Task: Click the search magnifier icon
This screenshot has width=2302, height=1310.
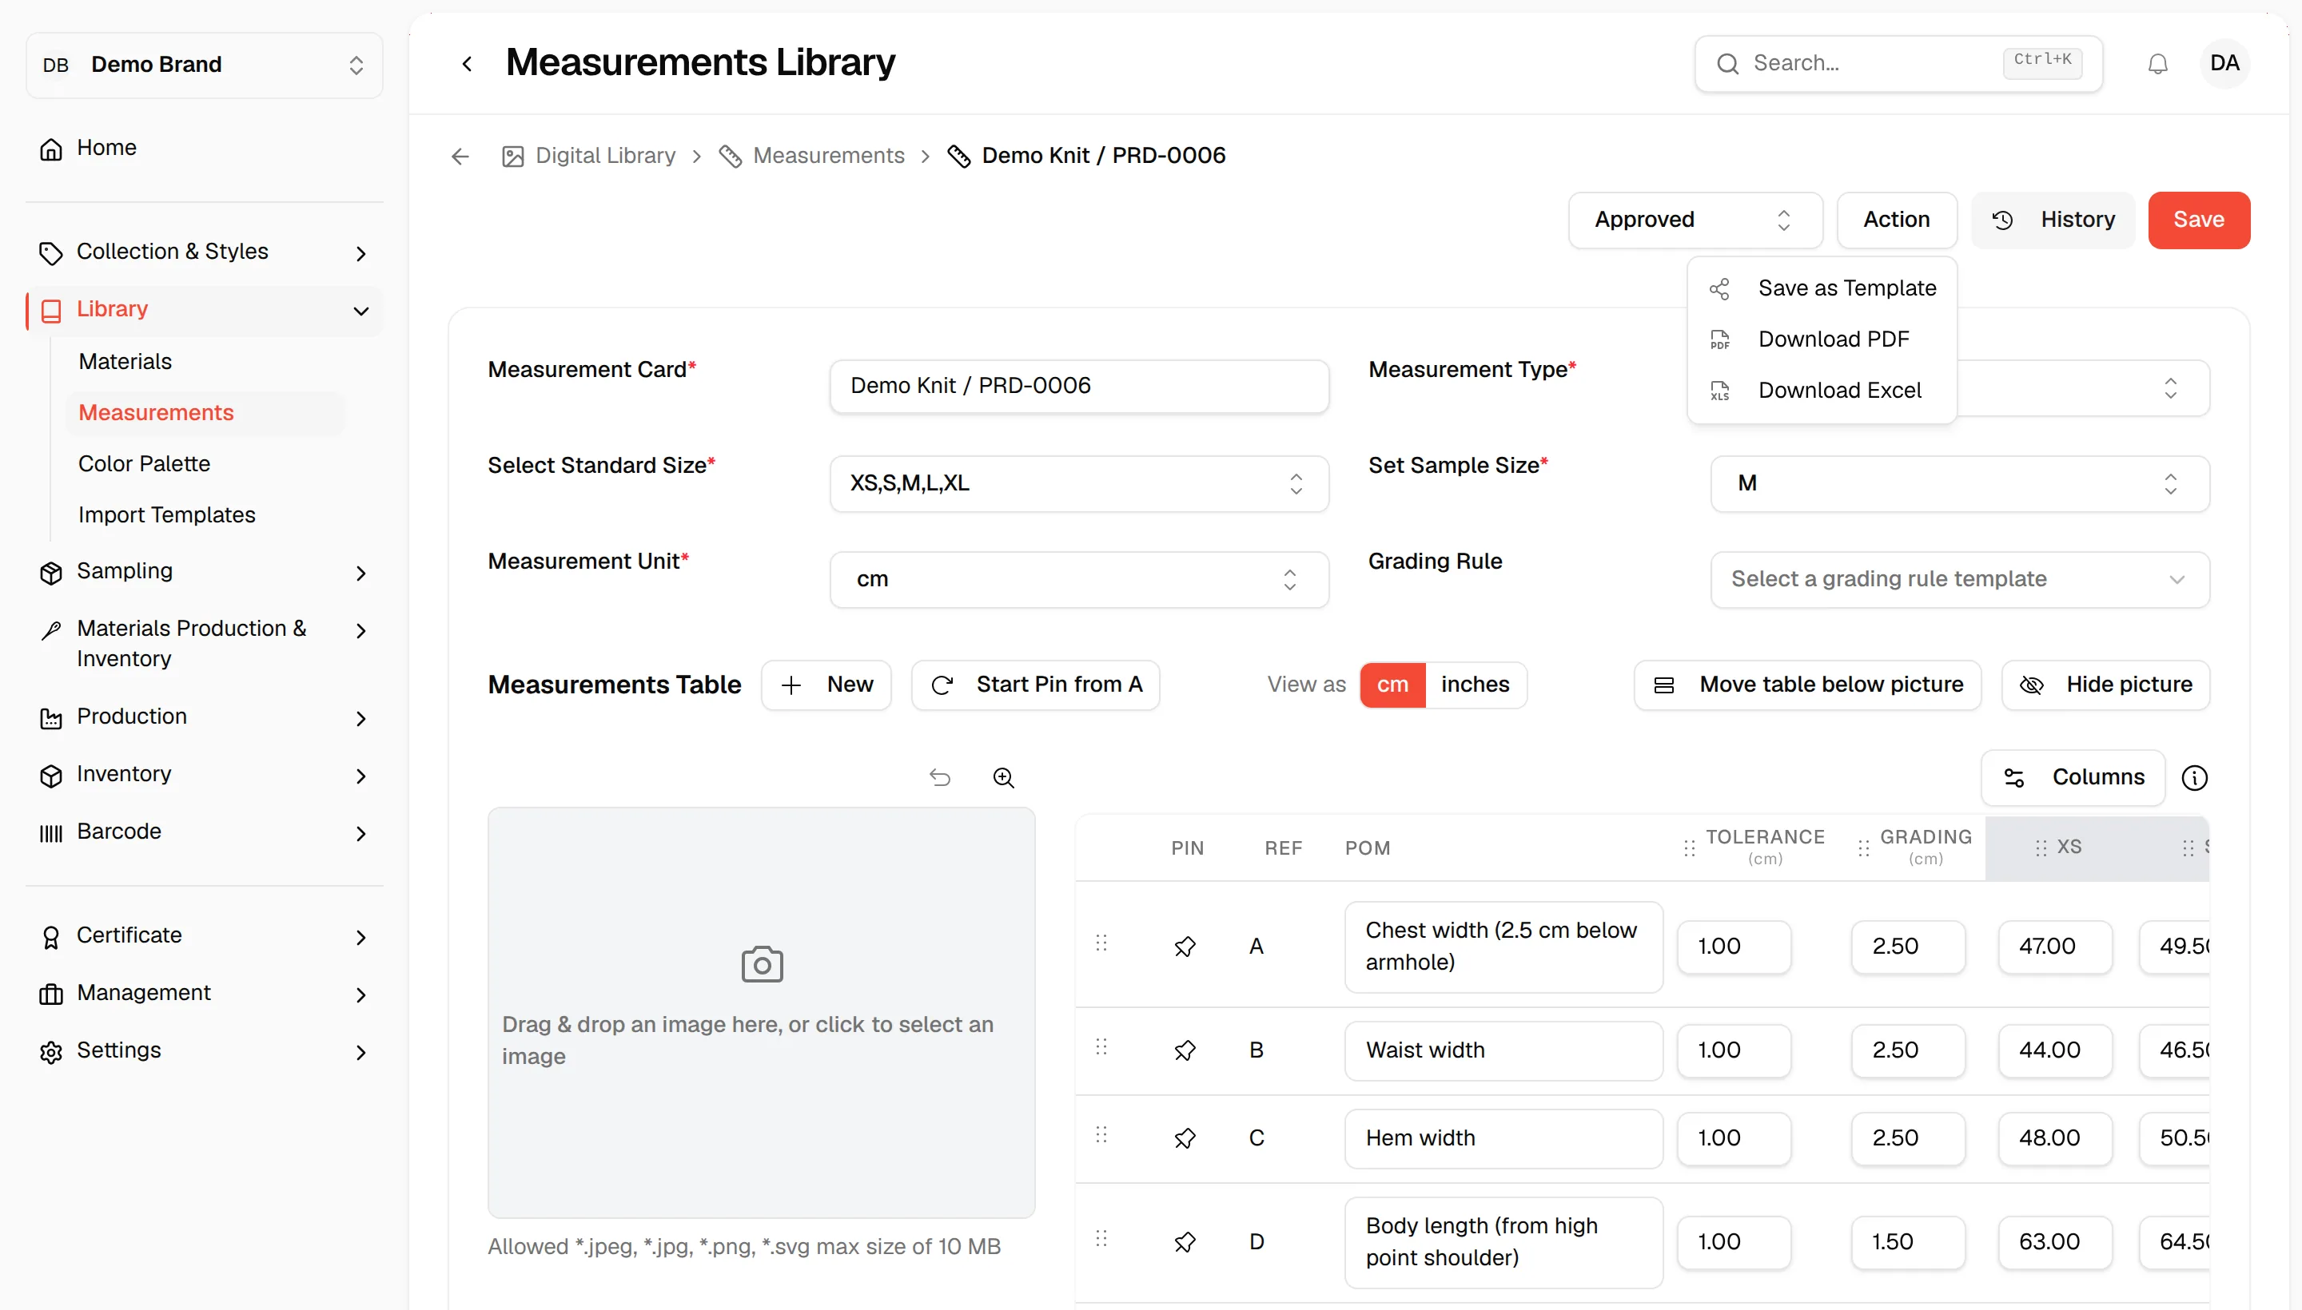Action: [x=1726, y=64]
